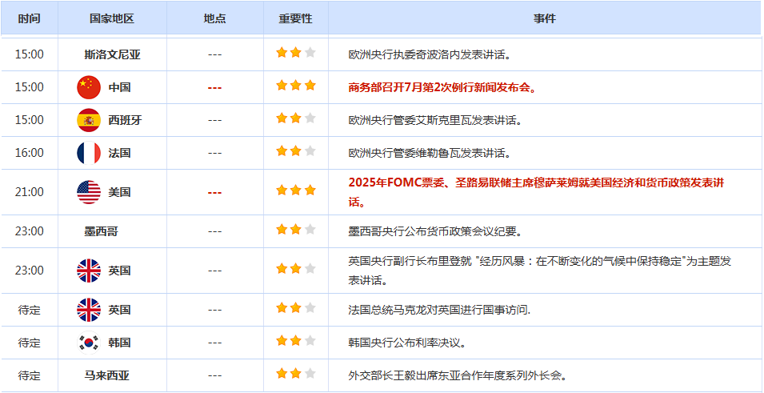This screenshot has height=393, width=764.
Task: Click the three-star rating in the 美国 row
Action: click(296, 190)
